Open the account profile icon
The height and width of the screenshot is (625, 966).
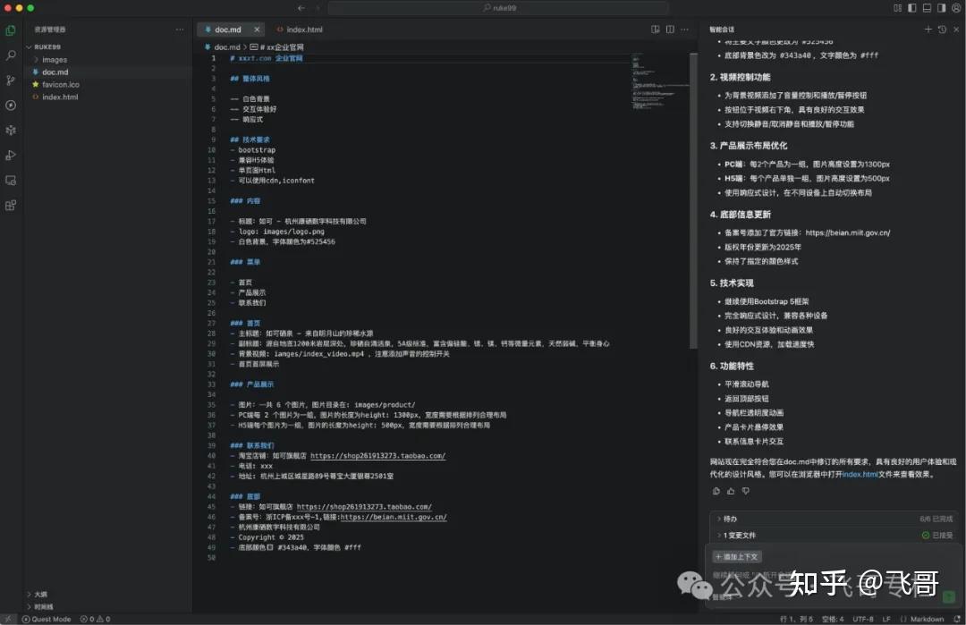(x=956, y=8)
